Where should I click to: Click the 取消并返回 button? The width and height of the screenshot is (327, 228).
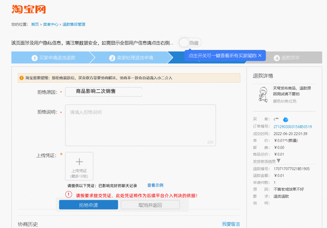click(x=150, y=205)
